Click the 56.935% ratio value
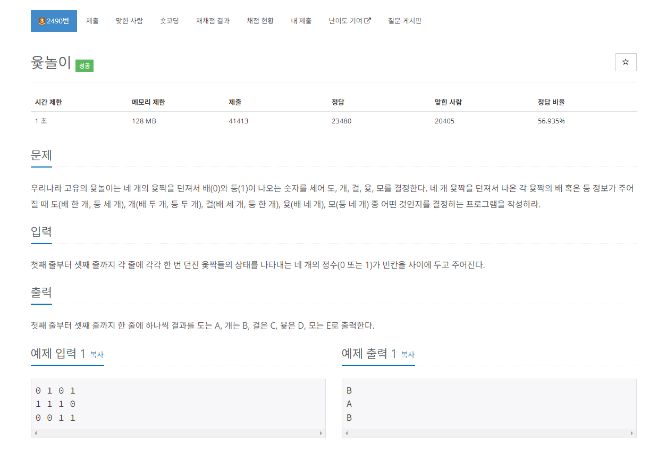 (x=551, y=121)
